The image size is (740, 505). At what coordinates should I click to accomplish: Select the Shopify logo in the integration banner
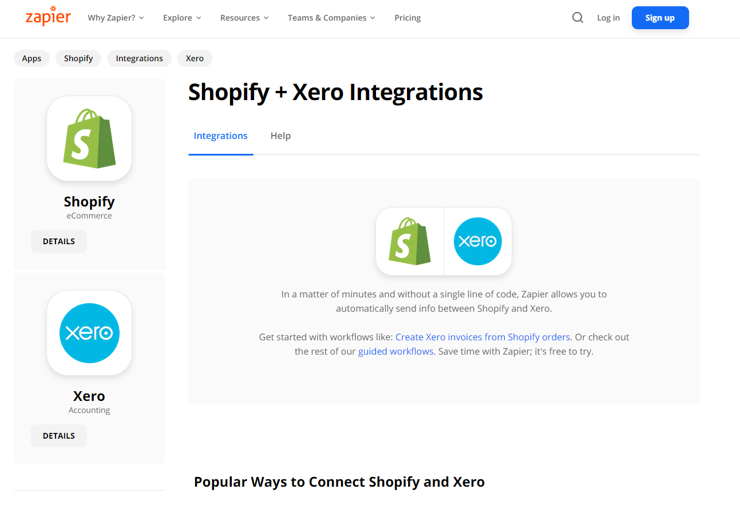410,241
